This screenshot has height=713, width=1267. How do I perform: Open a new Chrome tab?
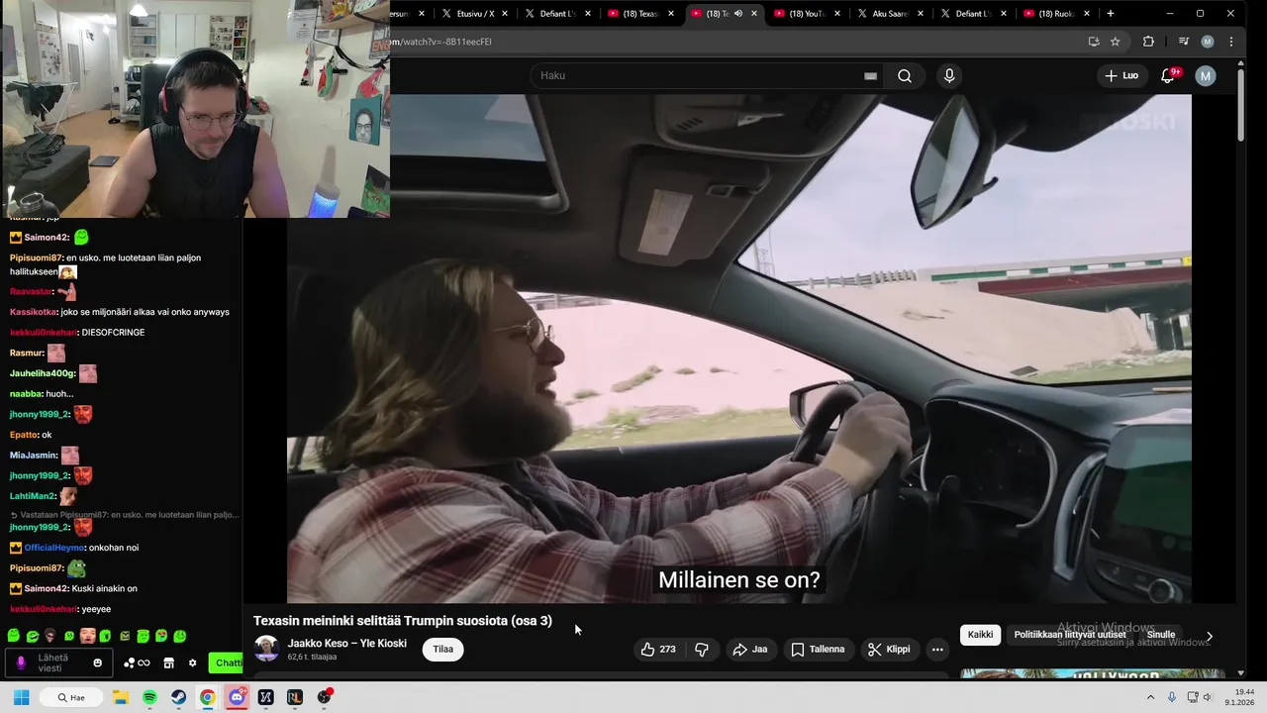[x=1110, y=14]
